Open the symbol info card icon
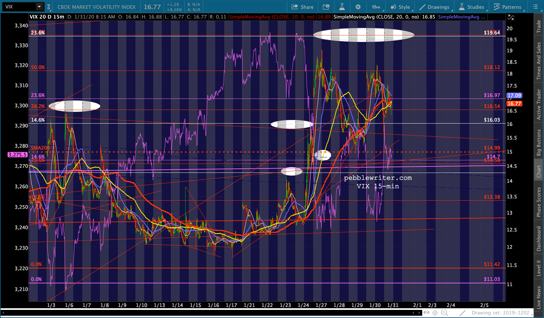Image resolution: width=544 pixels, height=318 pixels. pos(326,7)
